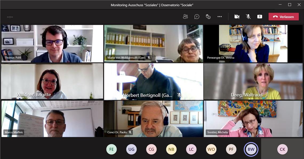Click muted mic icon on Norbert Bertignoll tile
This screenshot has height=159, width=304.
(x=179, y=95)
